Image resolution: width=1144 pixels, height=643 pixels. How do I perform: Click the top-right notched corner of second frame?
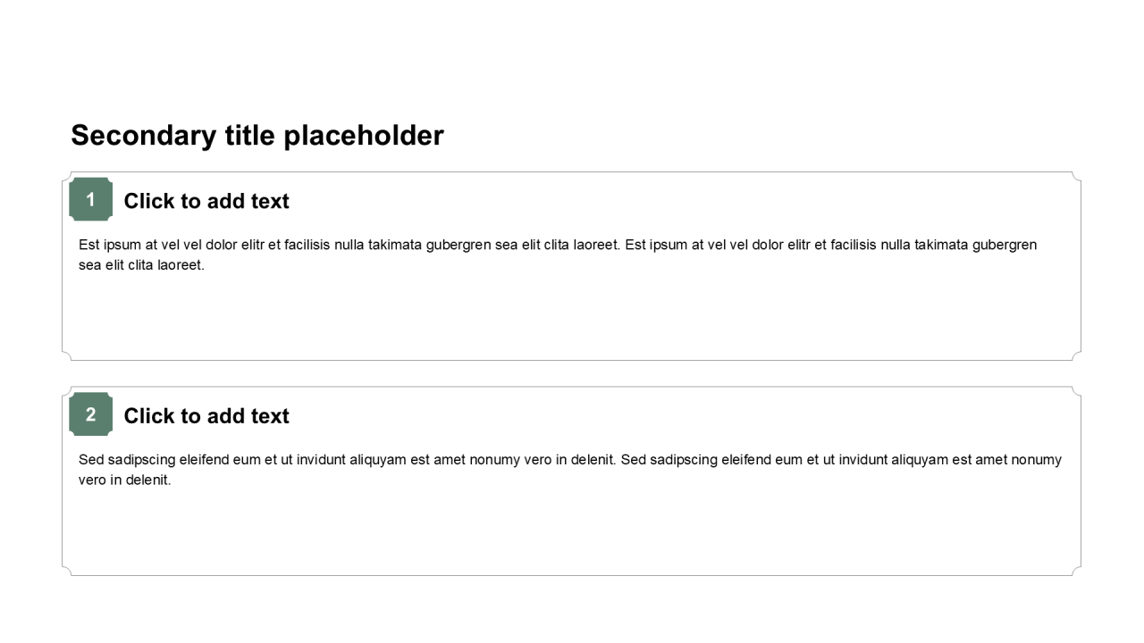coord(1076,392)
